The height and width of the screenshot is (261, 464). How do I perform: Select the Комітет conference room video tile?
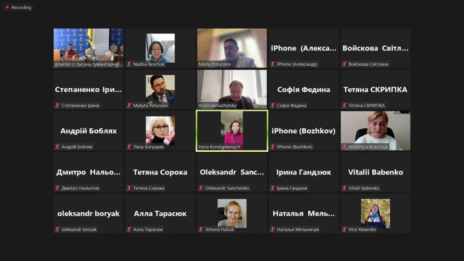pos(88,46)
